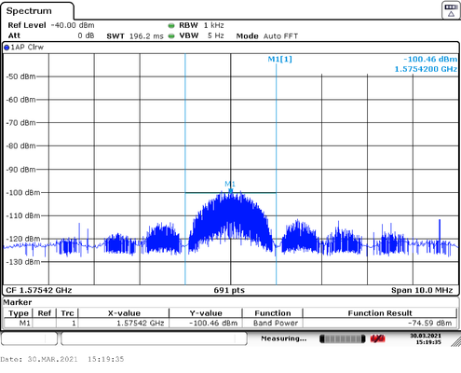Click the red LXI status icon
The height and width of the screenshot is (373, 461).
[377, 338]
